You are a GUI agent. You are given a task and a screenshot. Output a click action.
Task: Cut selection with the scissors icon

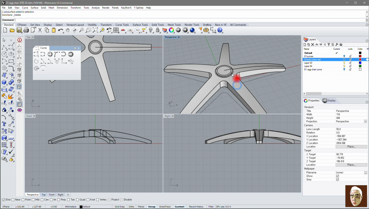40,30
